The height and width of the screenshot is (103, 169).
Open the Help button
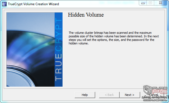(85, 95)
